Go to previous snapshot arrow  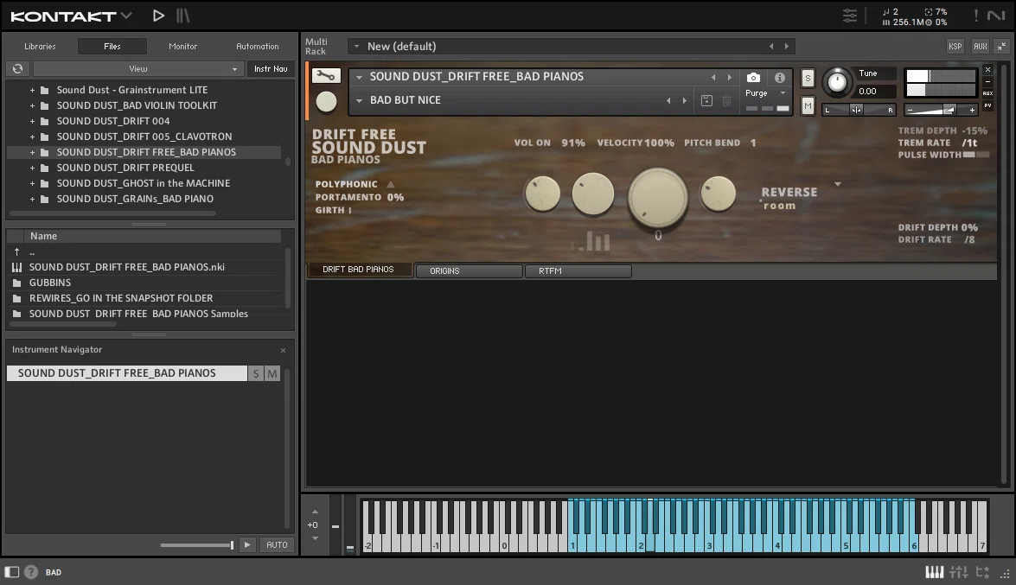pos(668,100)
